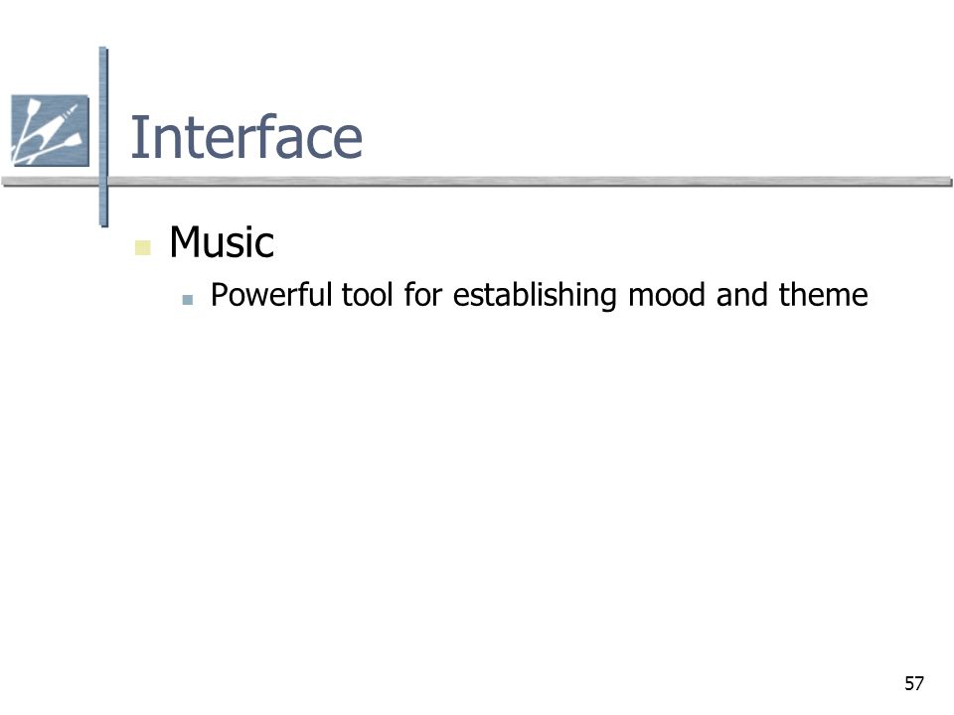The image size is (954, 715).
Task: Select slide number 57
Action: pos(914,683)
